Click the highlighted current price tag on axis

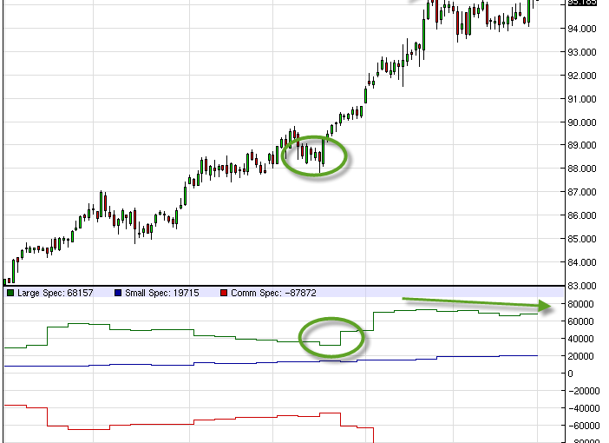(581, 3)
